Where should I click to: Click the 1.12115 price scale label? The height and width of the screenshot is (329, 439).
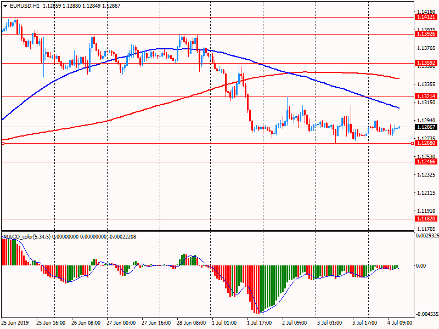[426, 193]
